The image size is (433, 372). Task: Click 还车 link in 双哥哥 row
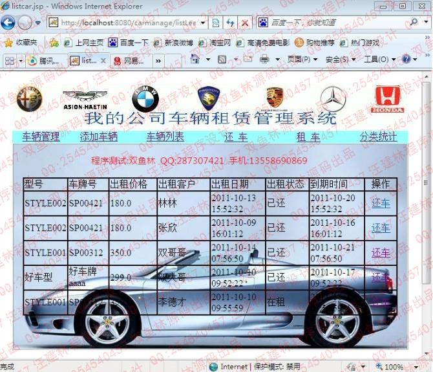click(x=381, y=253)
